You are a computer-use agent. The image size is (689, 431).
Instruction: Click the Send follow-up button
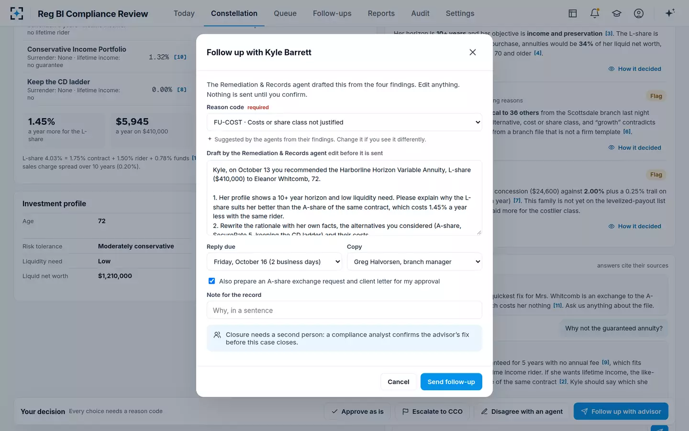[x=451, y=382]
